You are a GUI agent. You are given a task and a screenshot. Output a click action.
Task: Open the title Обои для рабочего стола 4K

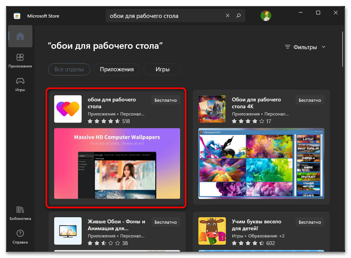tap(256, 103)
